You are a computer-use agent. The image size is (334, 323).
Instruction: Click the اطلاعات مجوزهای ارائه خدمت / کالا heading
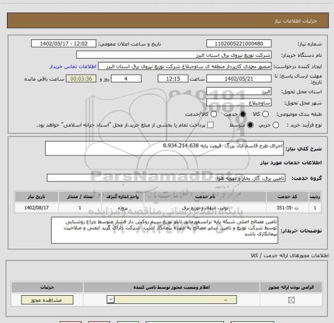point(289,255)
